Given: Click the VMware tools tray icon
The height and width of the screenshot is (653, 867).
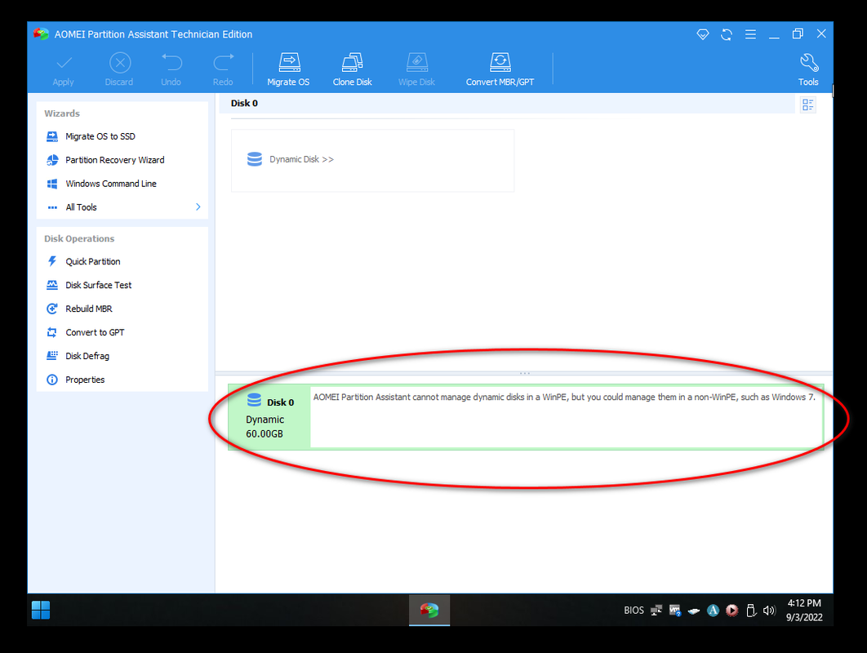Looking at the screenshot, I should tap(674, 611).
